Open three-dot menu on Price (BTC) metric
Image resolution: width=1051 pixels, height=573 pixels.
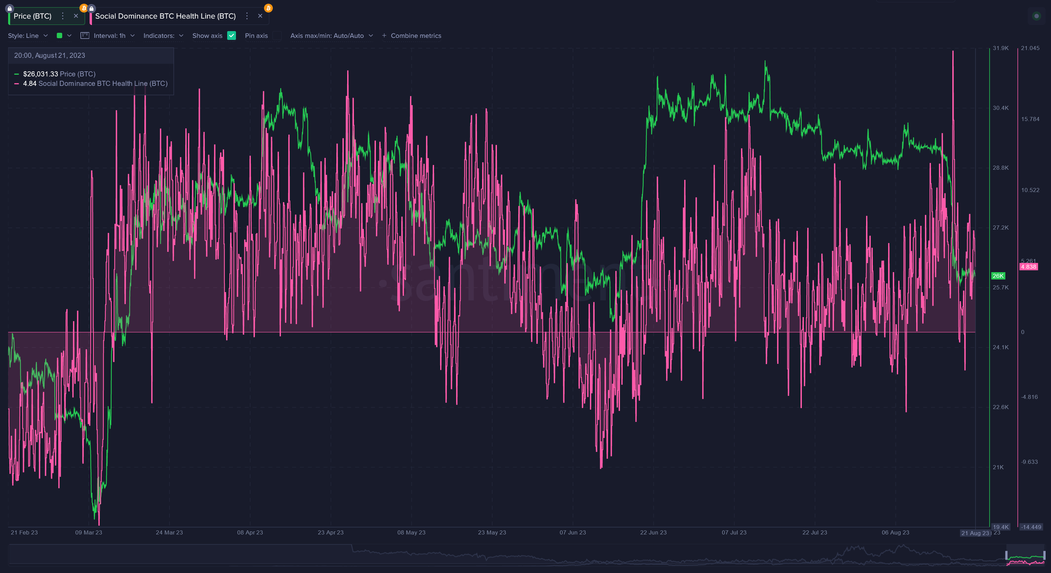pyautogui.click(x=63, y=16)
